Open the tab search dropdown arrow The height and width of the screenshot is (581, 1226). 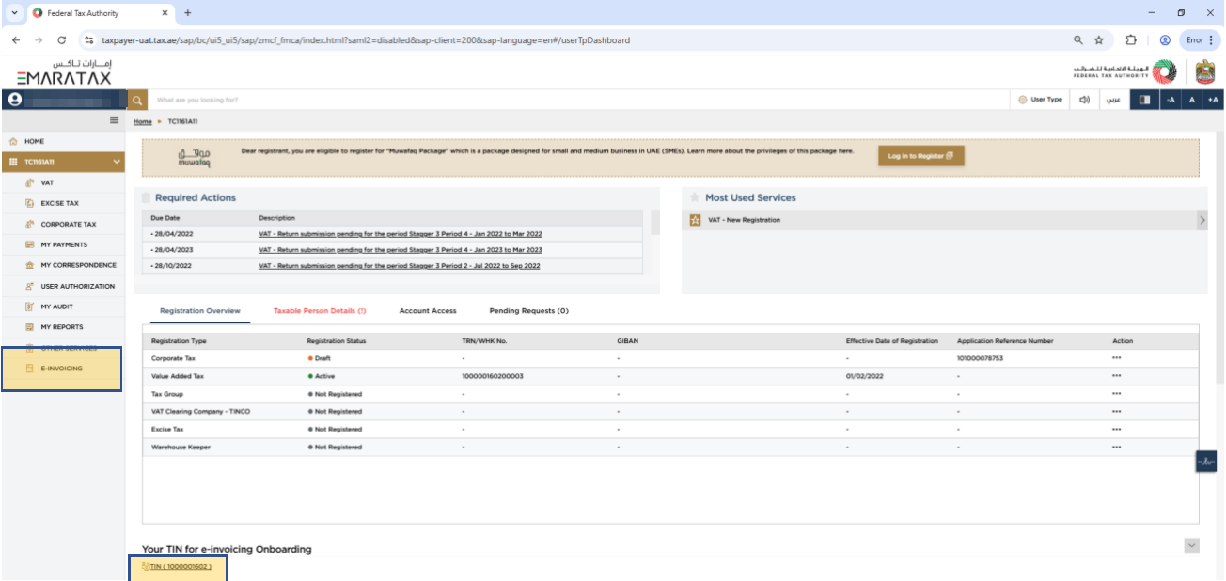tap(14, 13)
